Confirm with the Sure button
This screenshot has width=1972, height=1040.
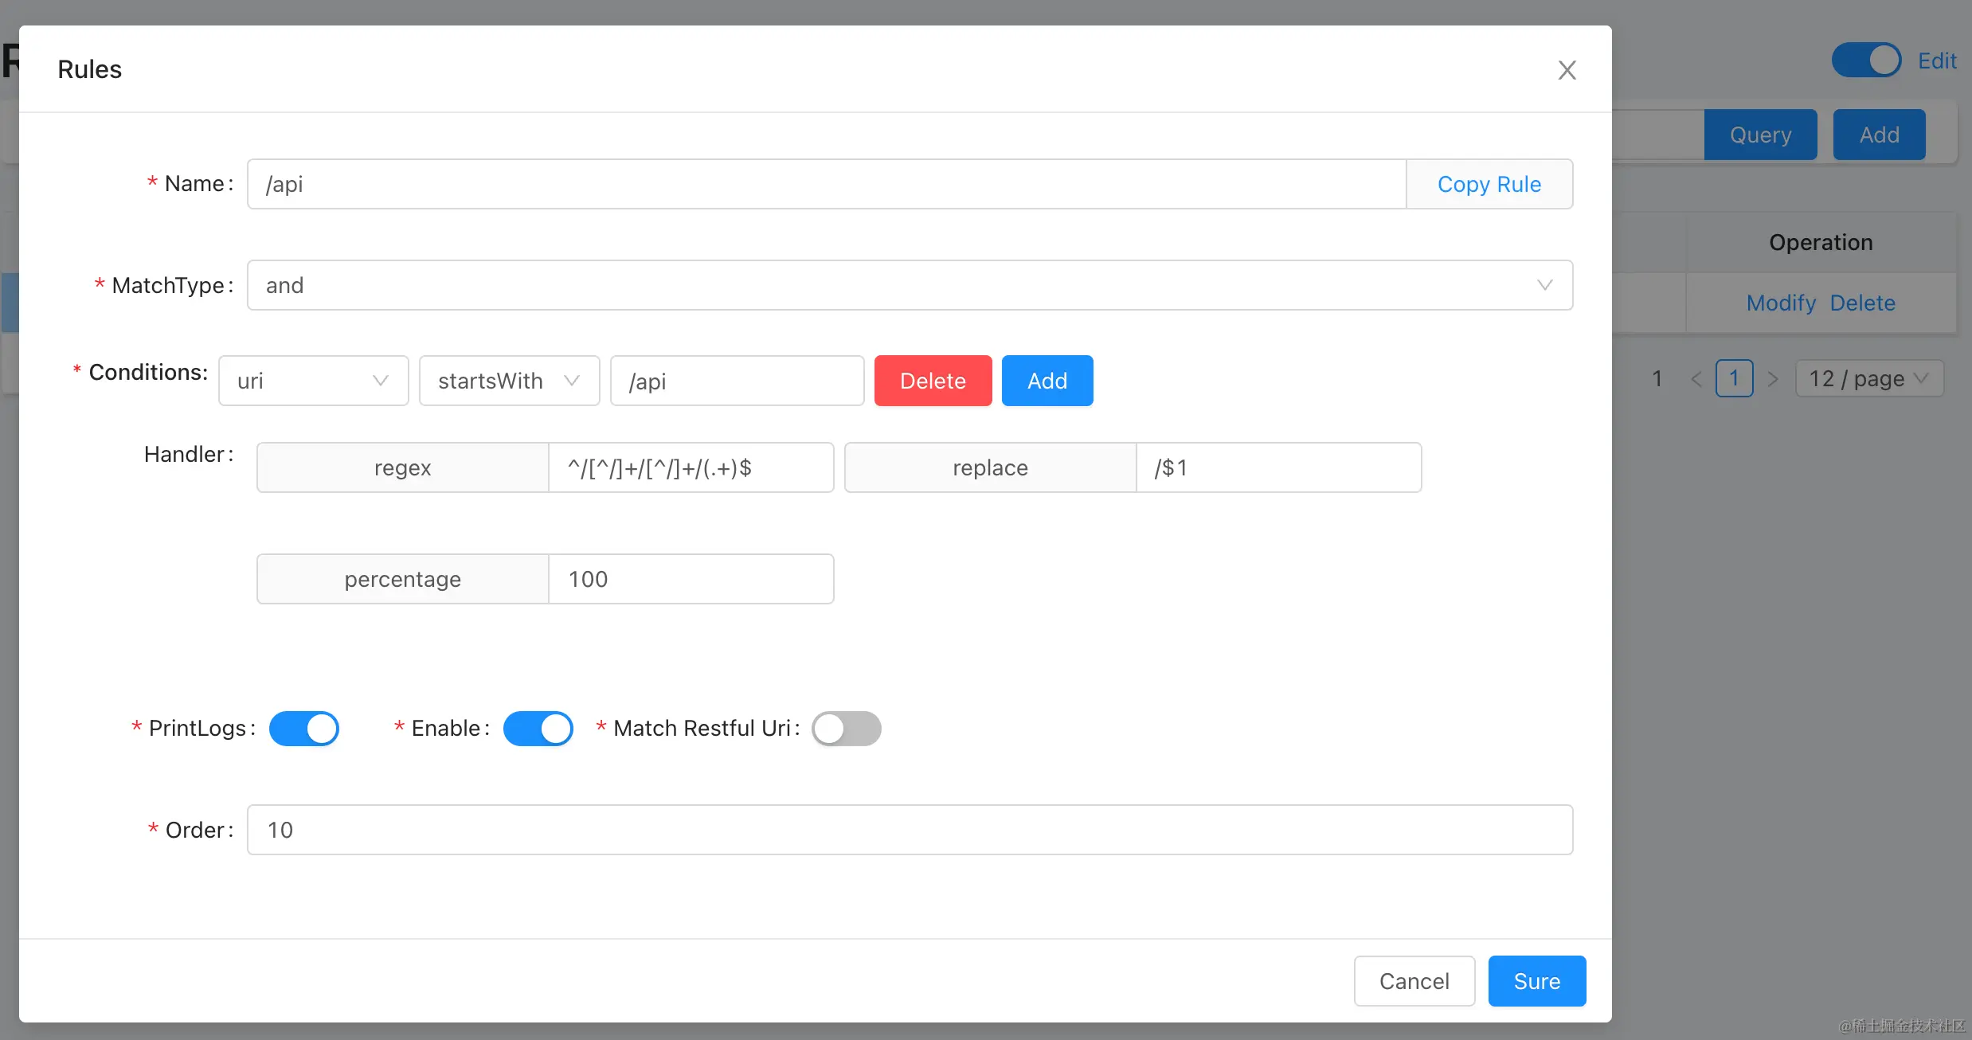click(1536, 981)
